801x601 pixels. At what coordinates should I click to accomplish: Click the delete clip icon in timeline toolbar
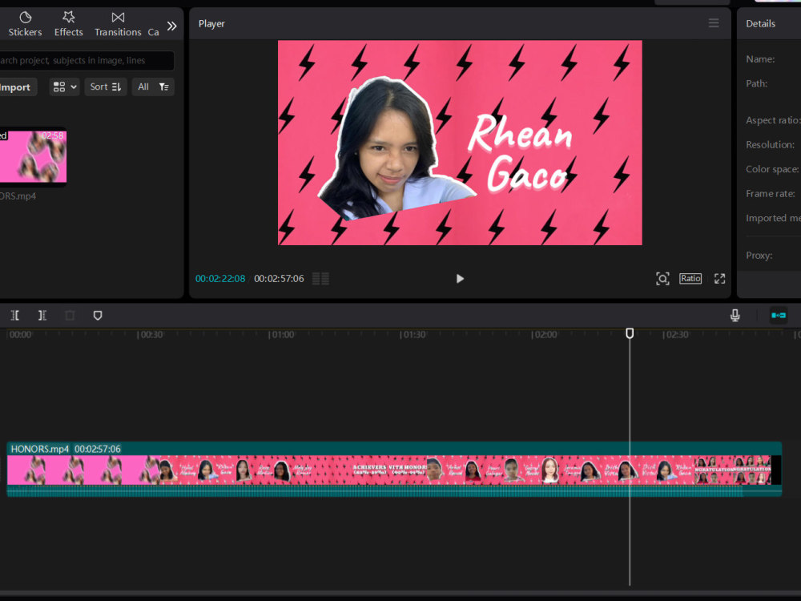coord(70,315)
